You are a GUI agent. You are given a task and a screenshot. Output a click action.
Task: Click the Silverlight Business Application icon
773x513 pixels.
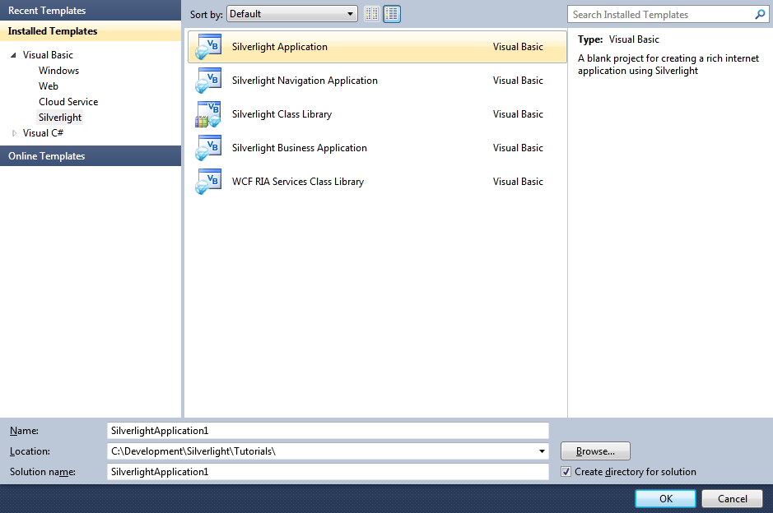[208, 148]
